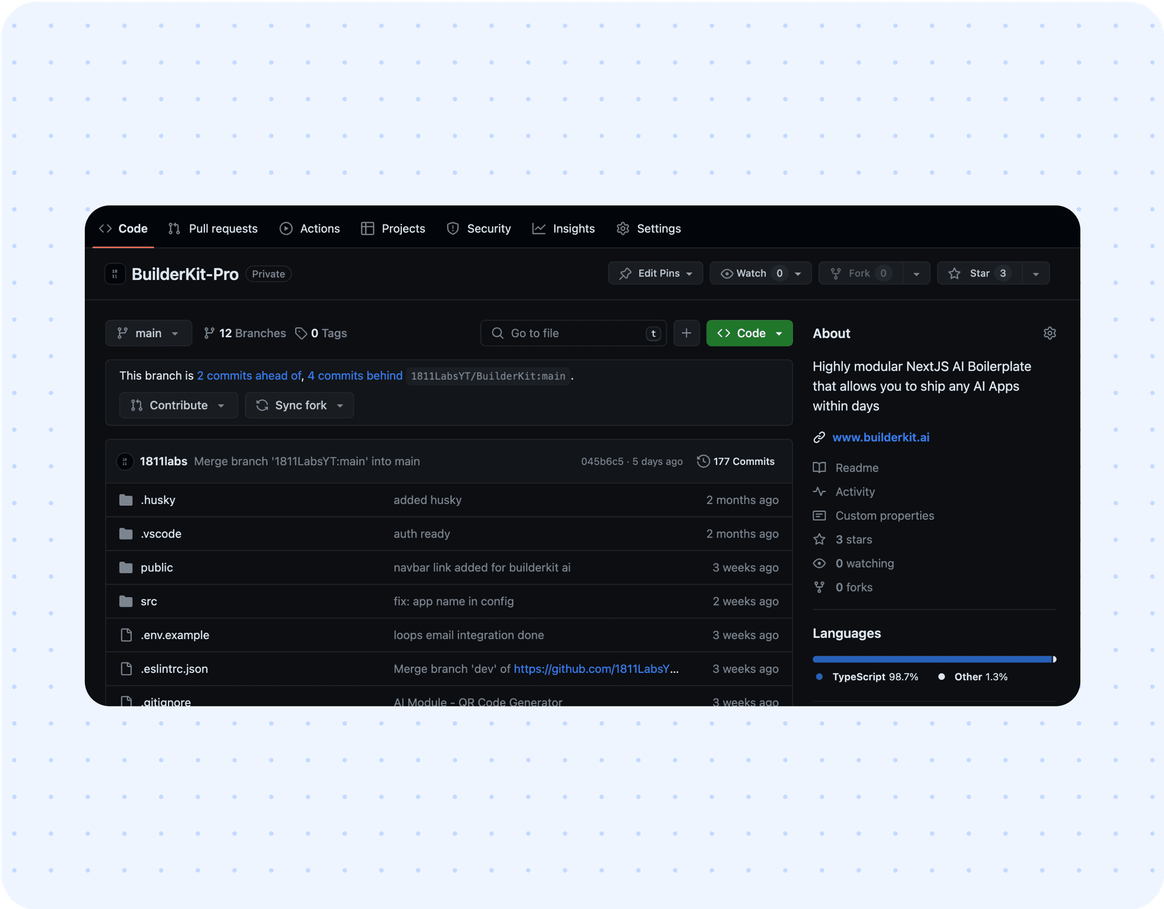Open the BuilderKit-Pro repository name link

pyautogui.click(x=185, y=274)
